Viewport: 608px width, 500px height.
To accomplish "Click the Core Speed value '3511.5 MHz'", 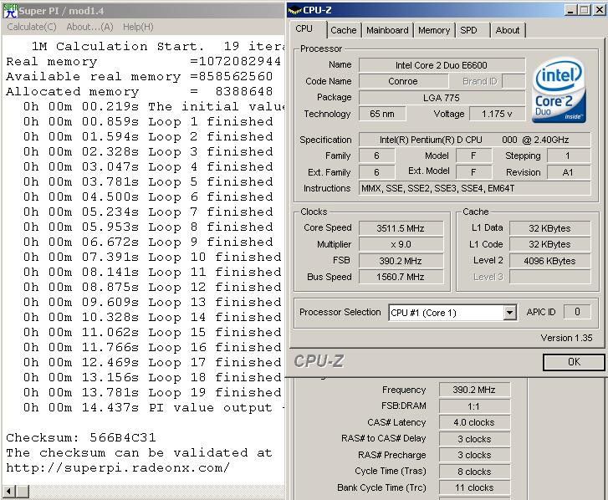I will [401, 228].
